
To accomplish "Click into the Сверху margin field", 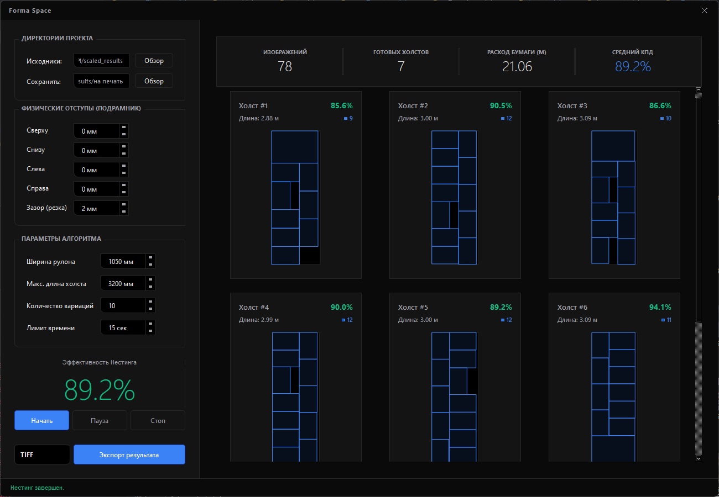I will point(97,131).
